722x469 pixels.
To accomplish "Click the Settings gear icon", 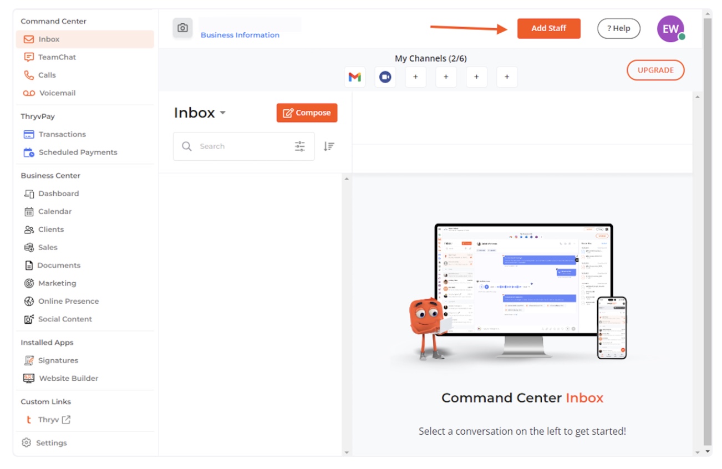I will 26,442.
